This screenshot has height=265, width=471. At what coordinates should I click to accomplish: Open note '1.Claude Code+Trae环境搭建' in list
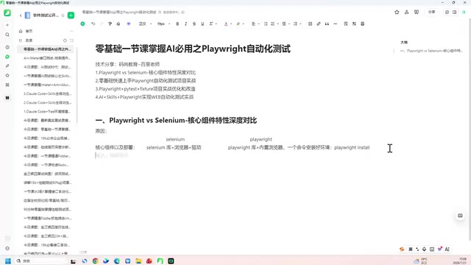click(47, 111)
